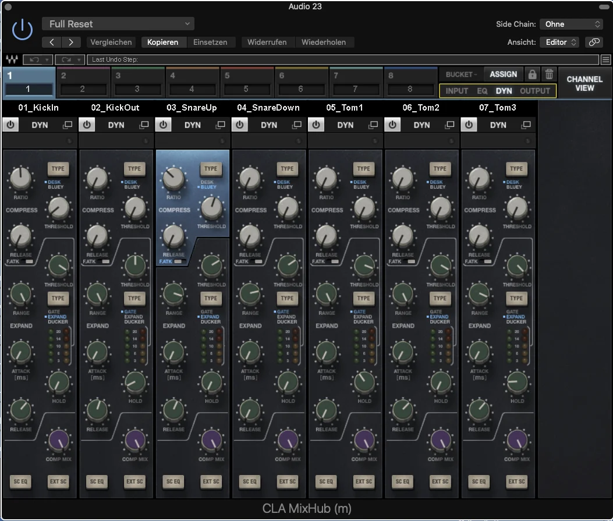Open the redo history dropdown arrow

(x=79, y=60)
